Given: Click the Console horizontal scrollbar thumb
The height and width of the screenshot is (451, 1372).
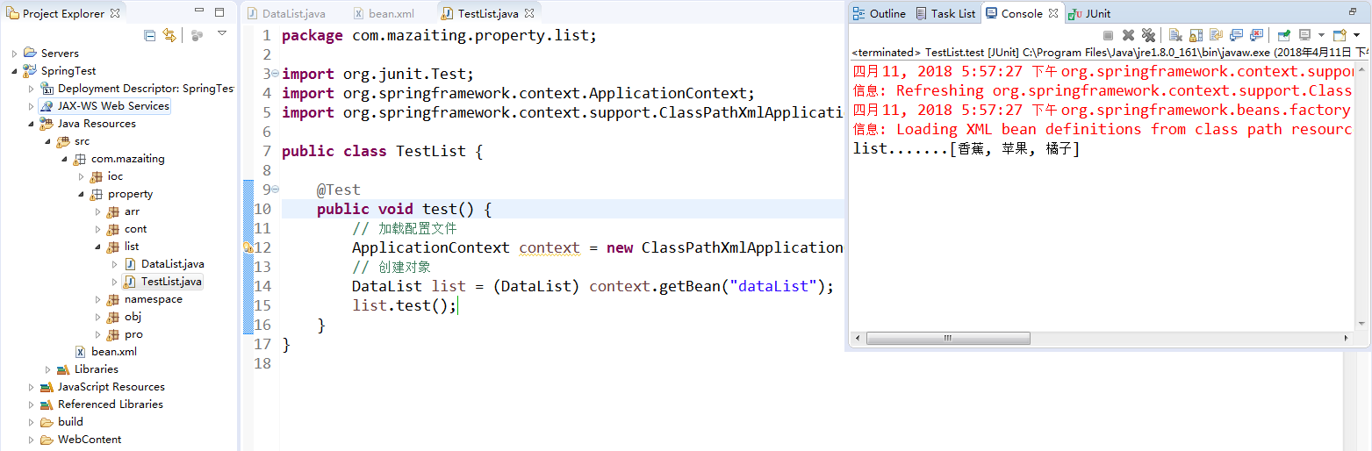Looking at the screenshot, I should (x=948, y=338).
